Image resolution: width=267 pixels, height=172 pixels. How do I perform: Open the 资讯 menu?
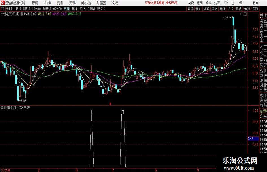pyautogui.click(x=60, y=3)
